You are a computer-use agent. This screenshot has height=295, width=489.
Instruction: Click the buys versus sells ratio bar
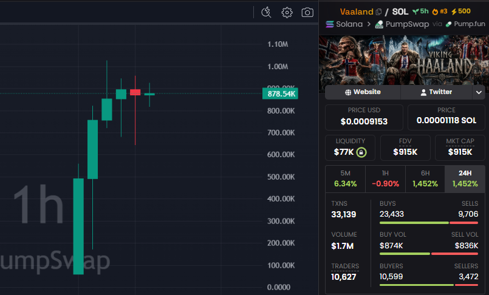[429, 223]
